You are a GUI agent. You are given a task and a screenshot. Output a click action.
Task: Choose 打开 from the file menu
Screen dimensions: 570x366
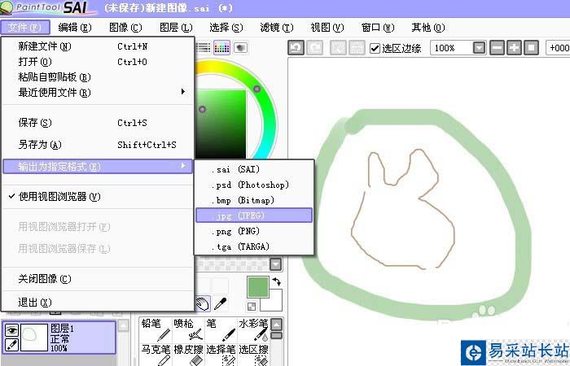click(98, 62)
